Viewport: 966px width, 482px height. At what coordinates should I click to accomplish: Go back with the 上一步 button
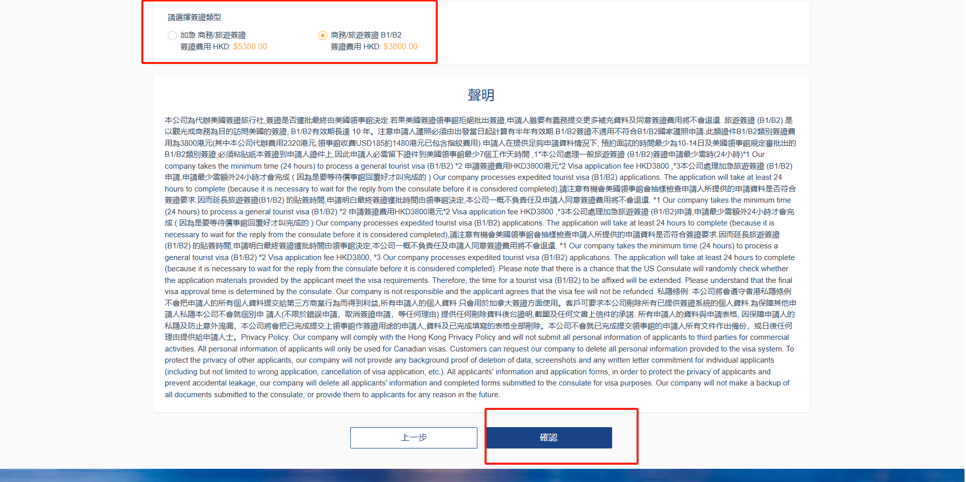pyautogui.click(x=413, y=438)
